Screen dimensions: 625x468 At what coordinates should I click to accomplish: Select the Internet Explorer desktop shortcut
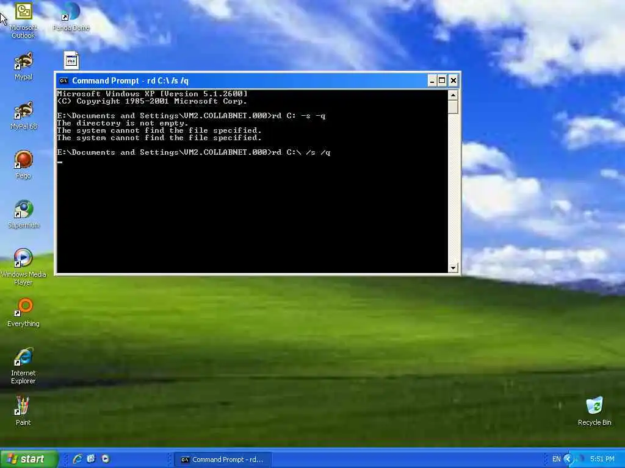(23, 366)
